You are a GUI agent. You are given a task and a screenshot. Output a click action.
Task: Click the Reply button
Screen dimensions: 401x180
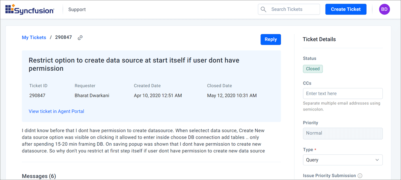tap(270, 39)
